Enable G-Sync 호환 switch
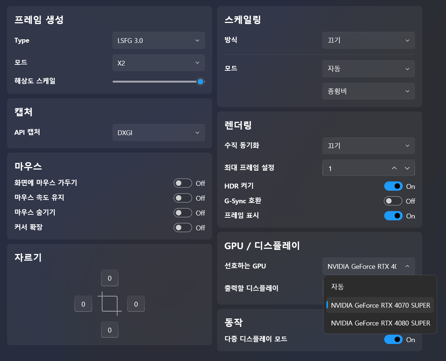The height and width of the screenshot is (361, 446). click(393, 201)
